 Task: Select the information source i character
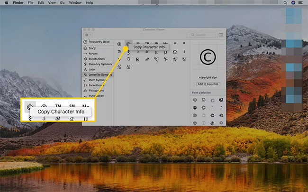coord(184,52)
